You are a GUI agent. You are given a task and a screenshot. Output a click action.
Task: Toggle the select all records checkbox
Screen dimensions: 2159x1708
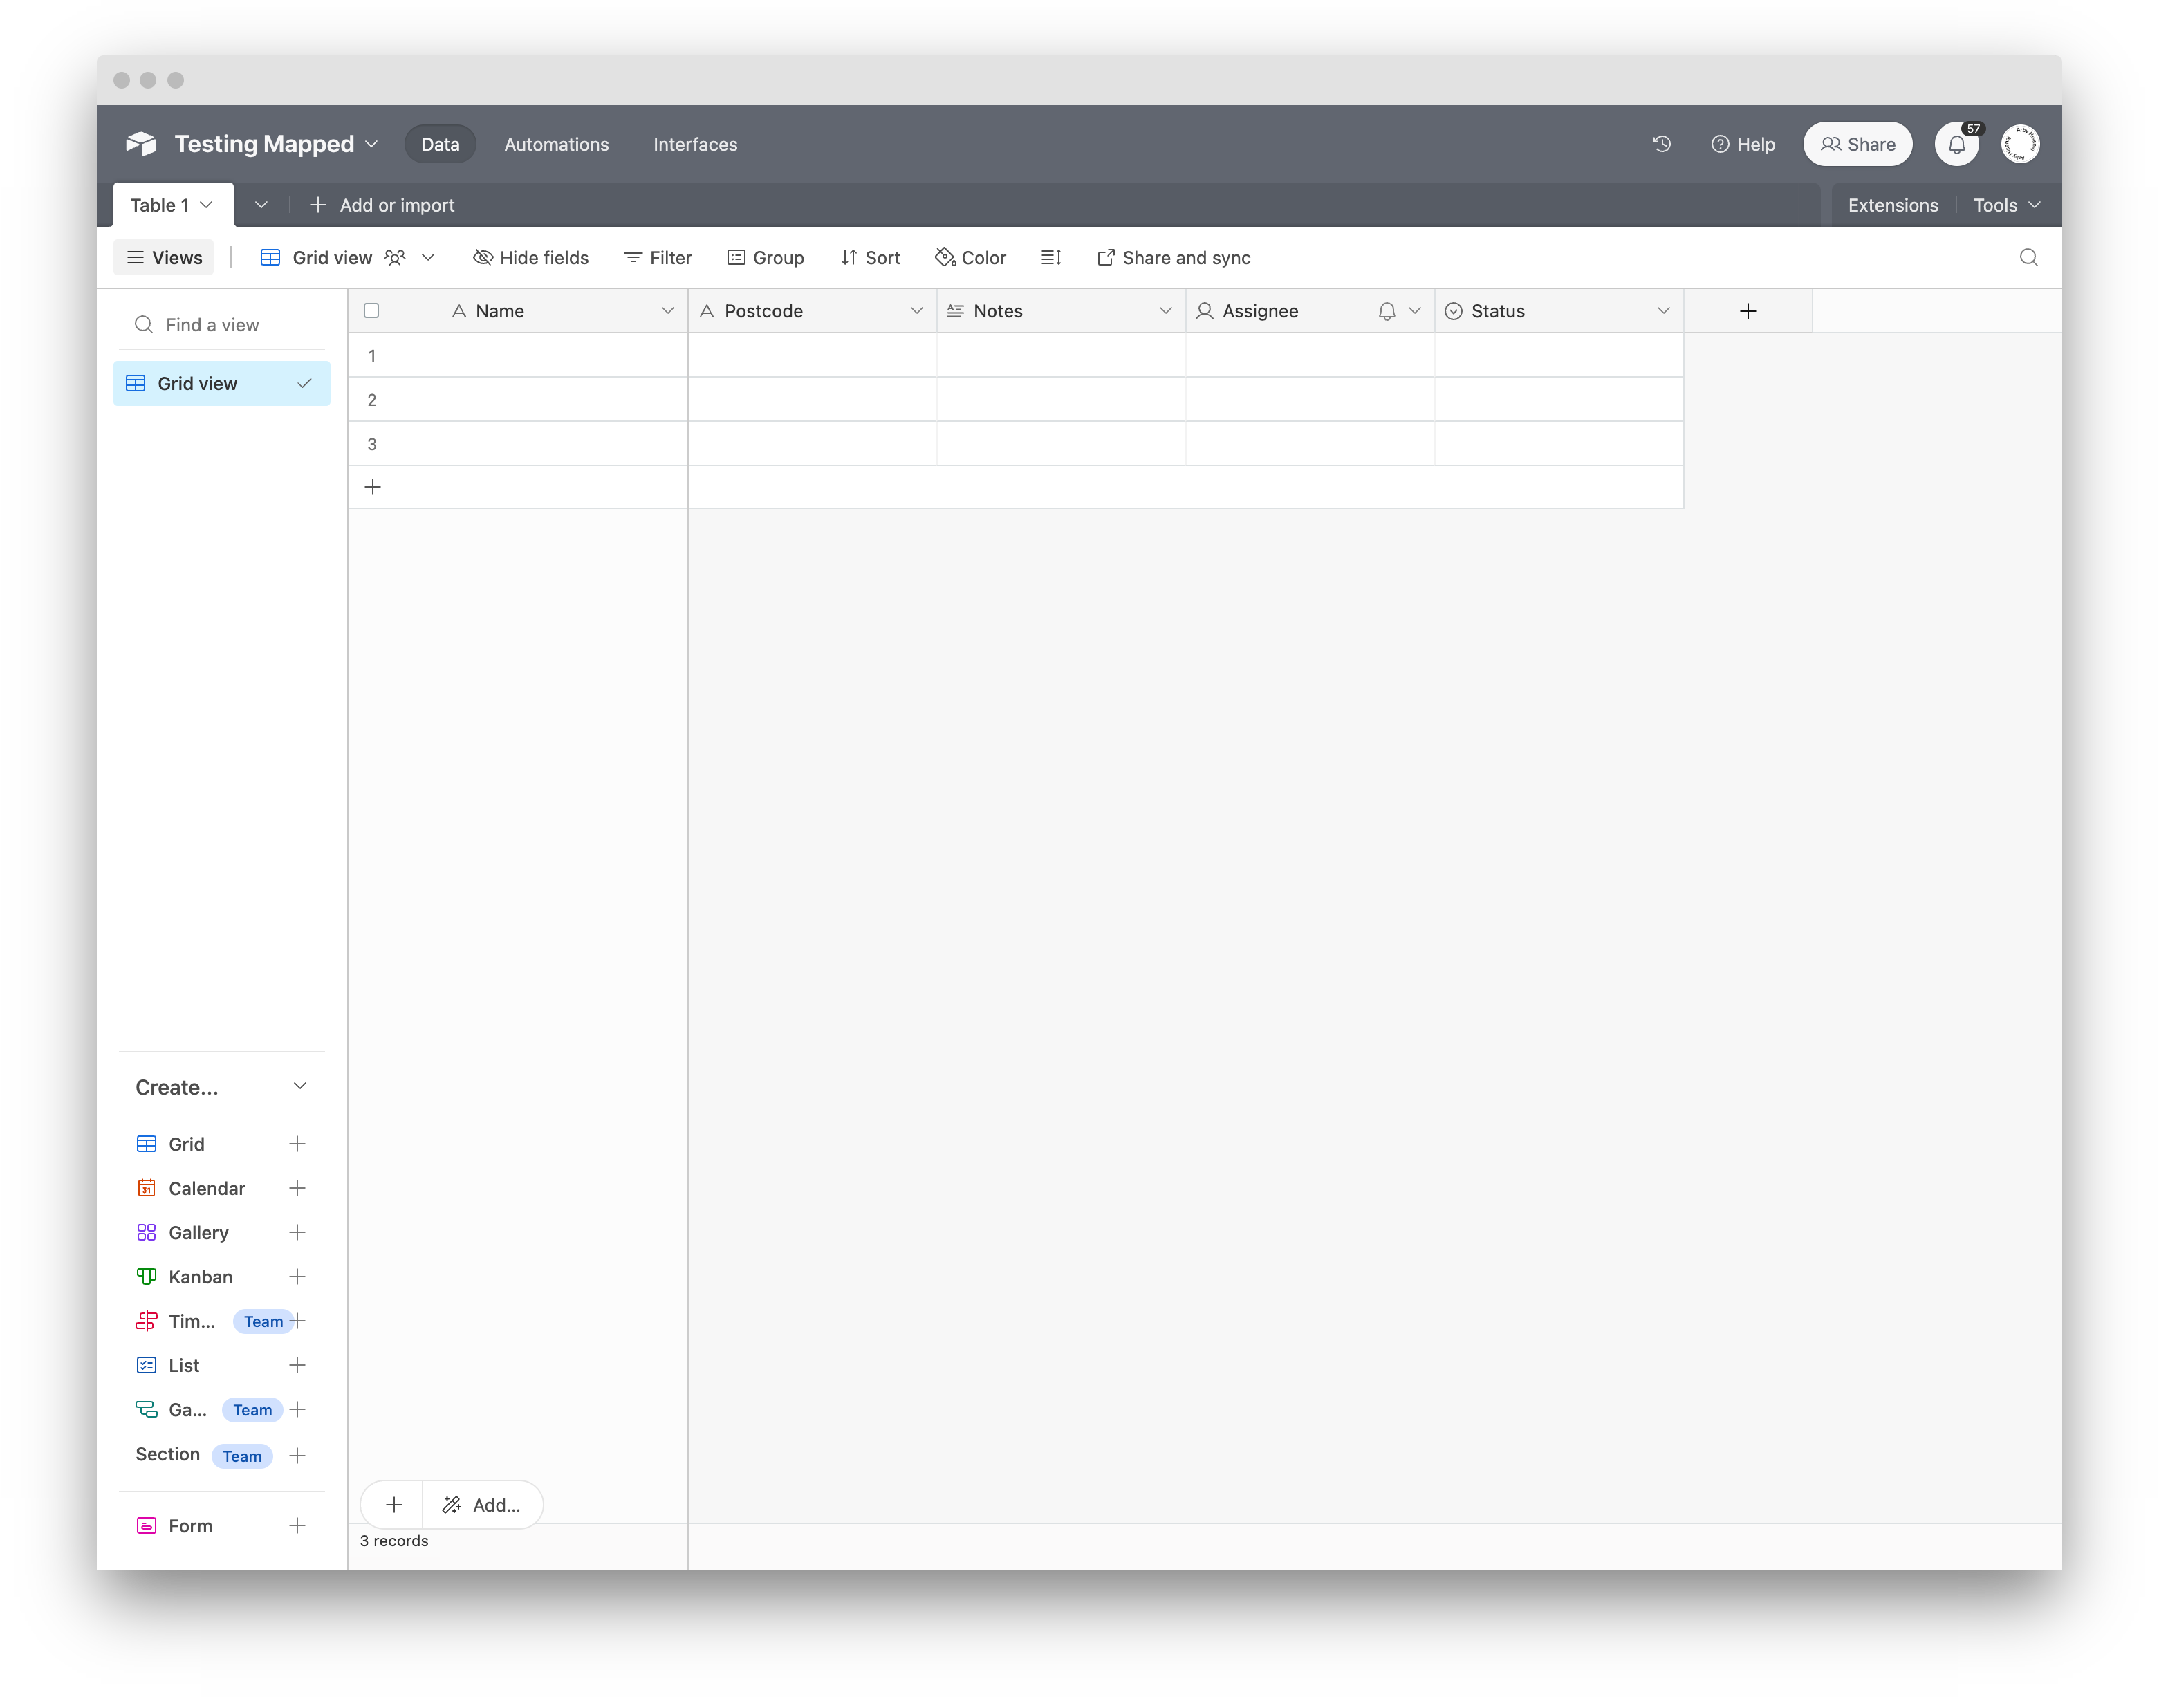click(x=372, y=311)
